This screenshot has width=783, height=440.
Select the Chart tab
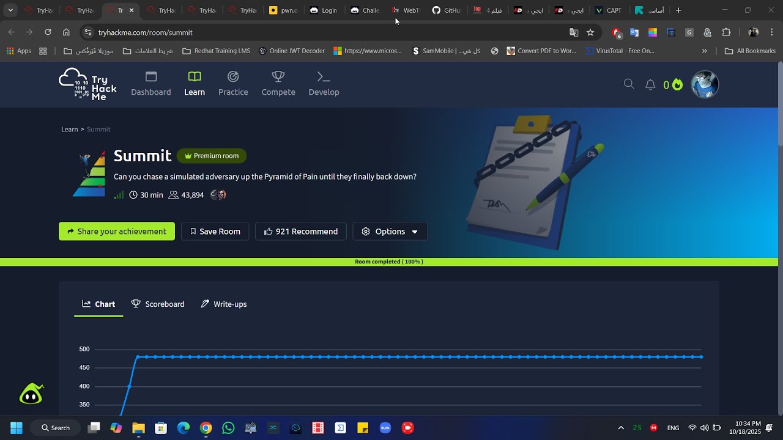pos(98,304)
